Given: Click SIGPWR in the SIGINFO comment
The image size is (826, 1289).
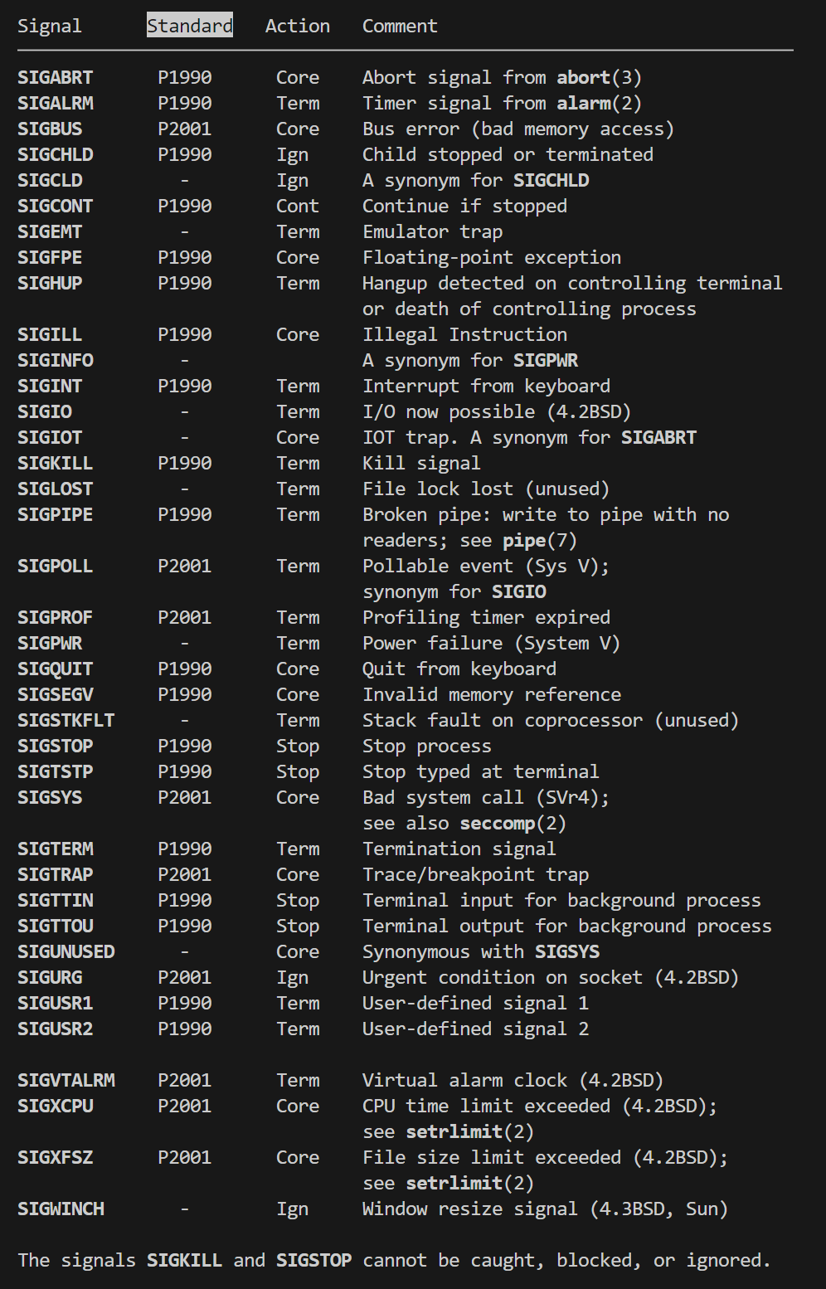Looking at the screenshot, I should pyautogui.click(x=546, y=360).
